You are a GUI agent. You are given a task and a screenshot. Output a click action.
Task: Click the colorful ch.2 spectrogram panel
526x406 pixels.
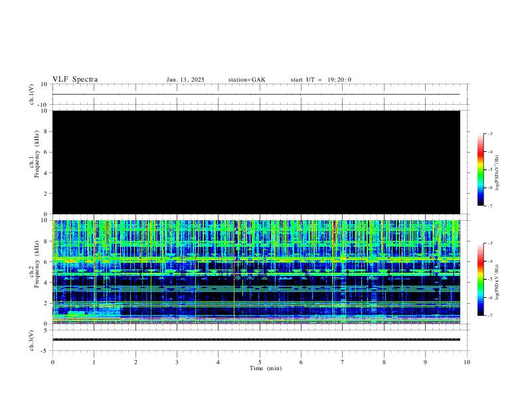click(x=256, y=272)
